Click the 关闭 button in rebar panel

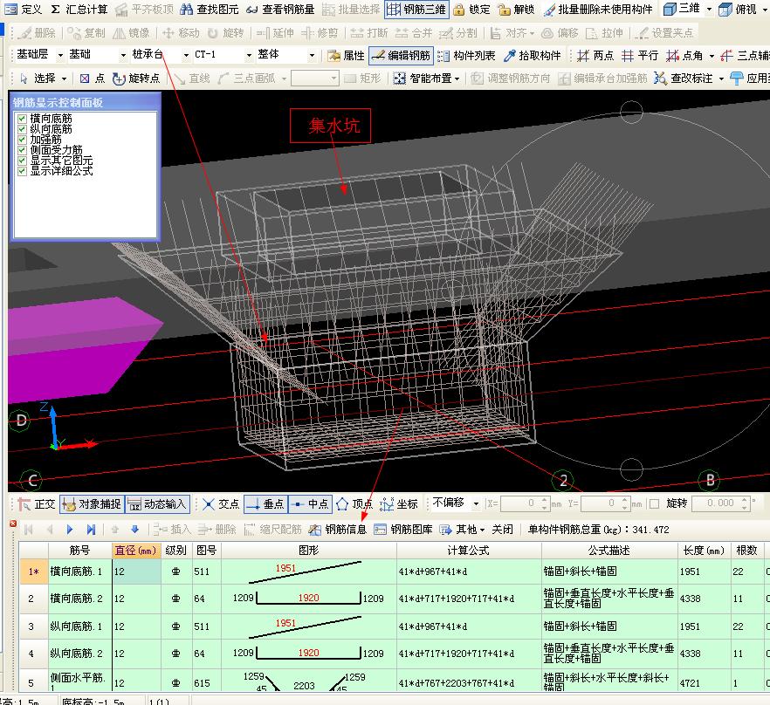(502, 529)
